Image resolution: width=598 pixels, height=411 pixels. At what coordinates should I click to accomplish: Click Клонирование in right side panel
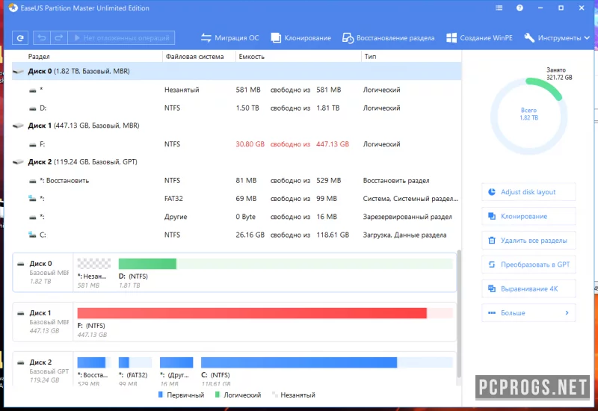(x=528, y=216)
